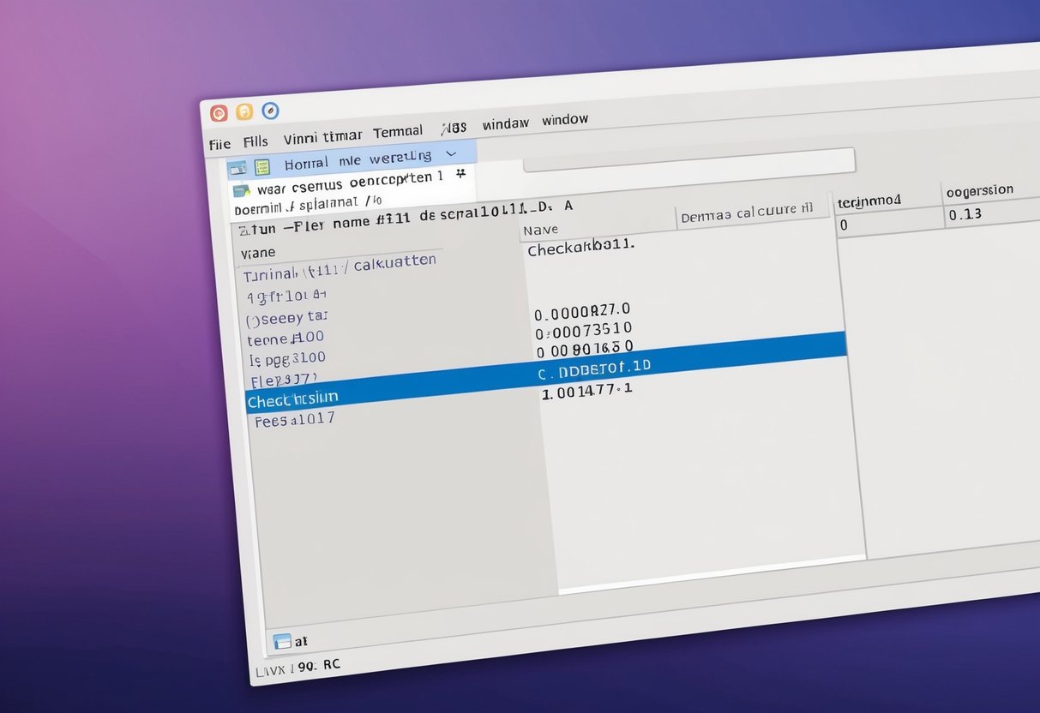Click the empty search field in toolbar

(688, 162)
